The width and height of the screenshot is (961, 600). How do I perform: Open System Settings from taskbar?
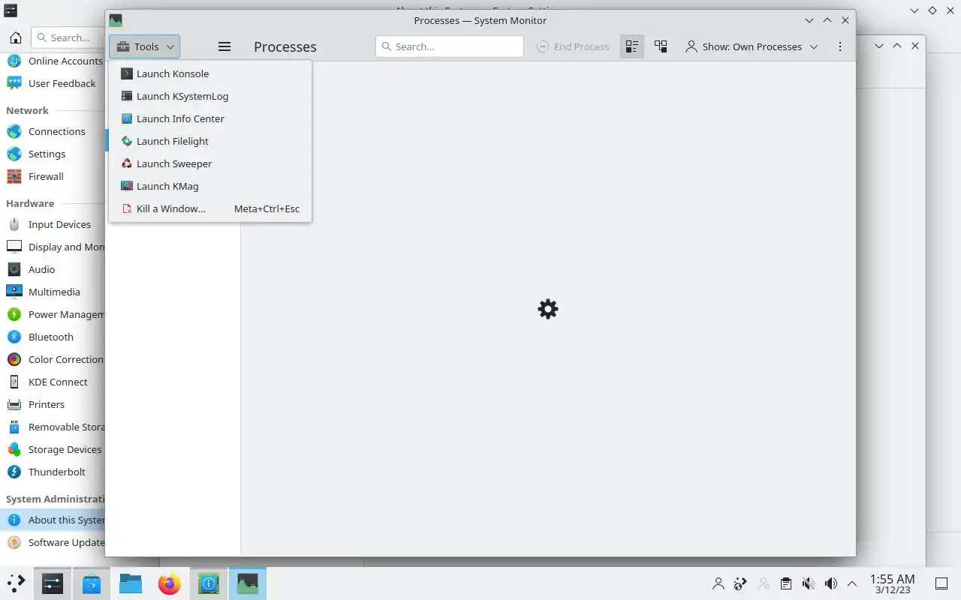[x=53, y=583]
